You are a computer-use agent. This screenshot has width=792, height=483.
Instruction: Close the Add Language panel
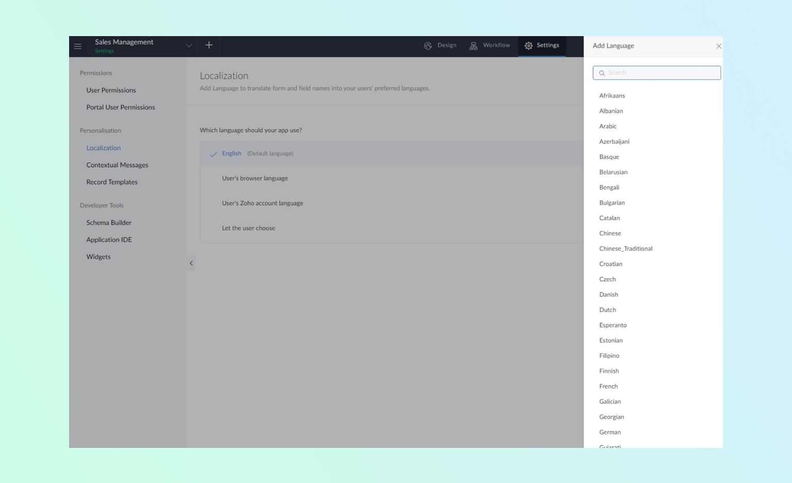click(x=718, y=46)
